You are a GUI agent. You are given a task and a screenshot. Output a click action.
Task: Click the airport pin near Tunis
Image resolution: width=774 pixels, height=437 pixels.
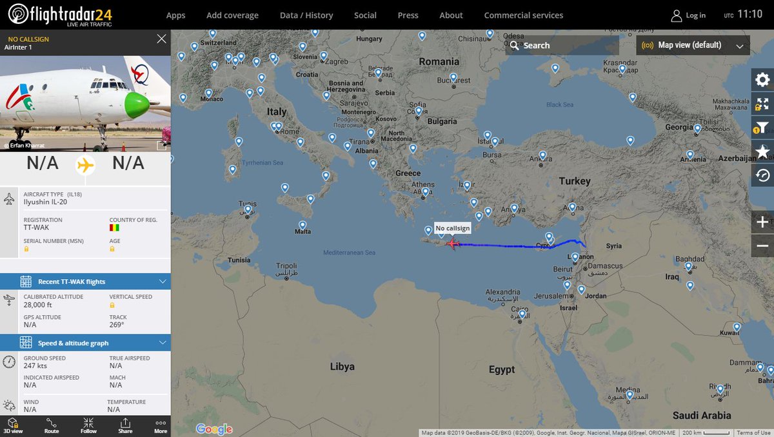click(248, 209)
